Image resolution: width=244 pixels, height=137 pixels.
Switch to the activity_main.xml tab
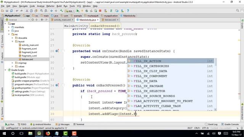pyautogui.click(x=62, y=20)
